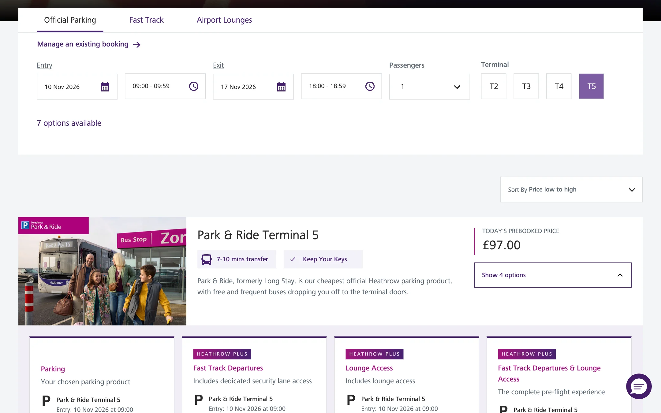Click the parking P icon in Parking card
Viewport: 661px width, 413px height.
46,400
